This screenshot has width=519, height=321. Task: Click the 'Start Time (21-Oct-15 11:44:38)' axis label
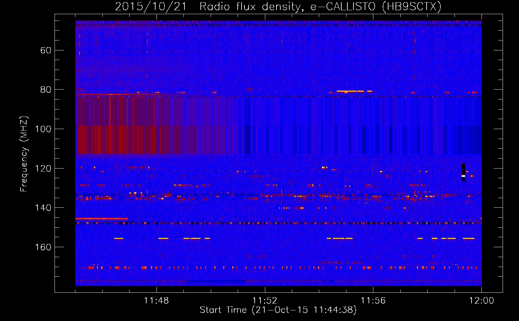[x=278, y=310]
